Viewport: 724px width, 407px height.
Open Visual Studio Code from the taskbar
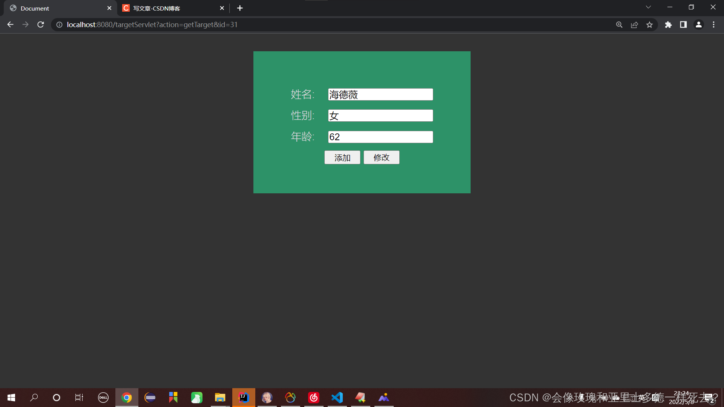point(337,398)
